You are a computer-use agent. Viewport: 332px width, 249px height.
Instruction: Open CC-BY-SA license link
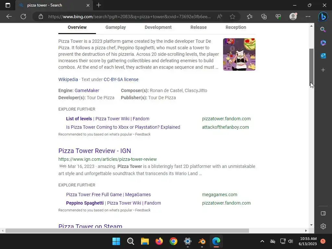(x=121, y=79)
